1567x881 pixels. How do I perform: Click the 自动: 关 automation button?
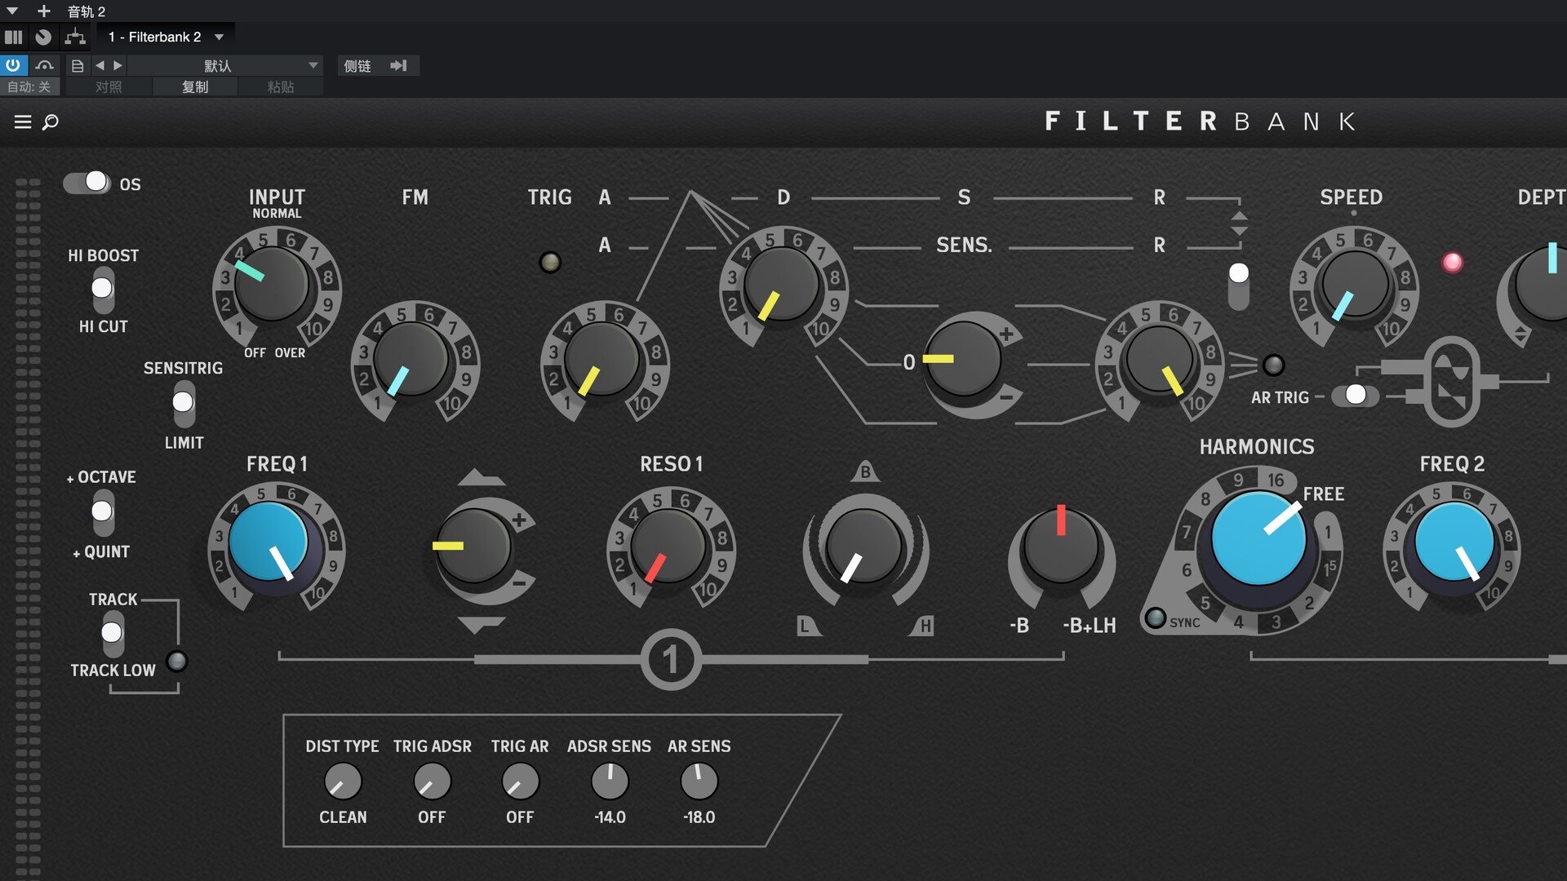(30, 86)
